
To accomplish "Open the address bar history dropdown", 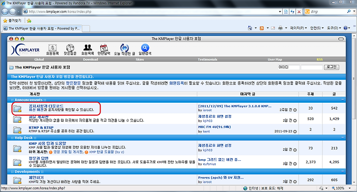I will (x=280, y=11).
